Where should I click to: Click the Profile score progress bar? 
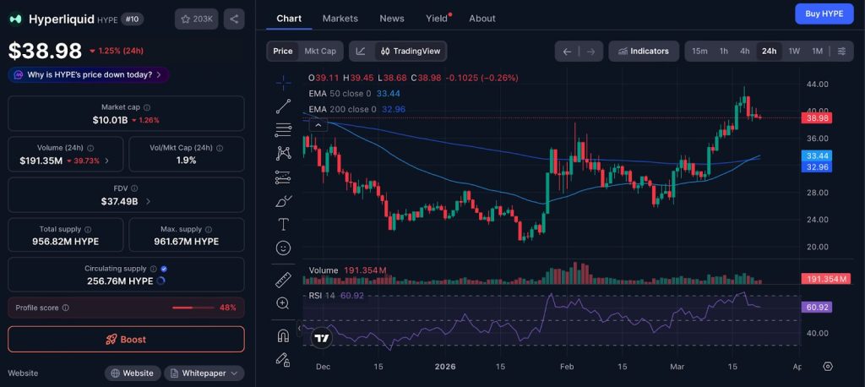(193, 308)
